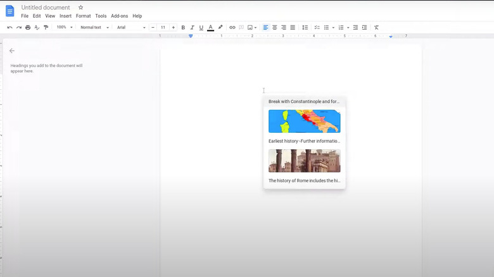Toggle italic formatting

pos(192,28)
